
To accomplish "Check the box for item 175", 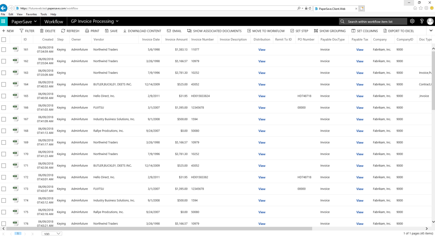I will 3,212.
